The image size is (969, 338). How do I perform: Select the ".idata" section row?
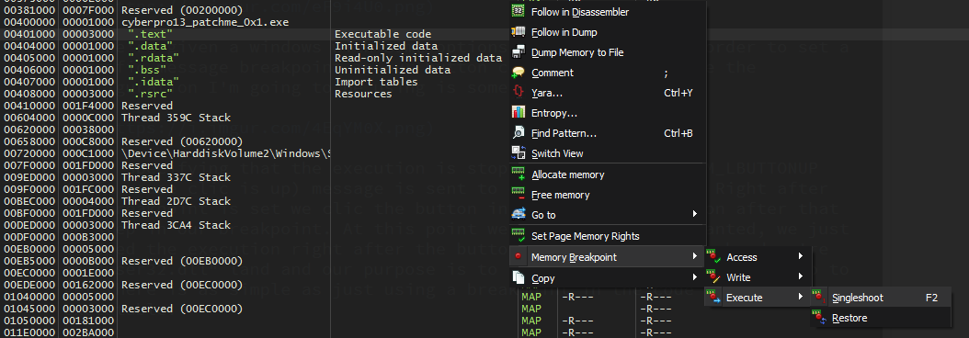coord(154,82)
